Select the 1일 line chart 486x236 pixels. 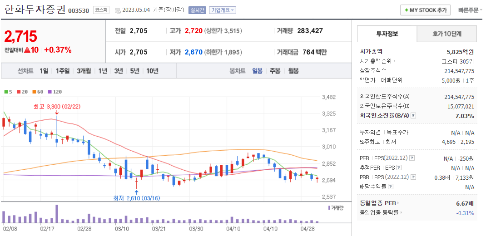[x=44, y=71]
